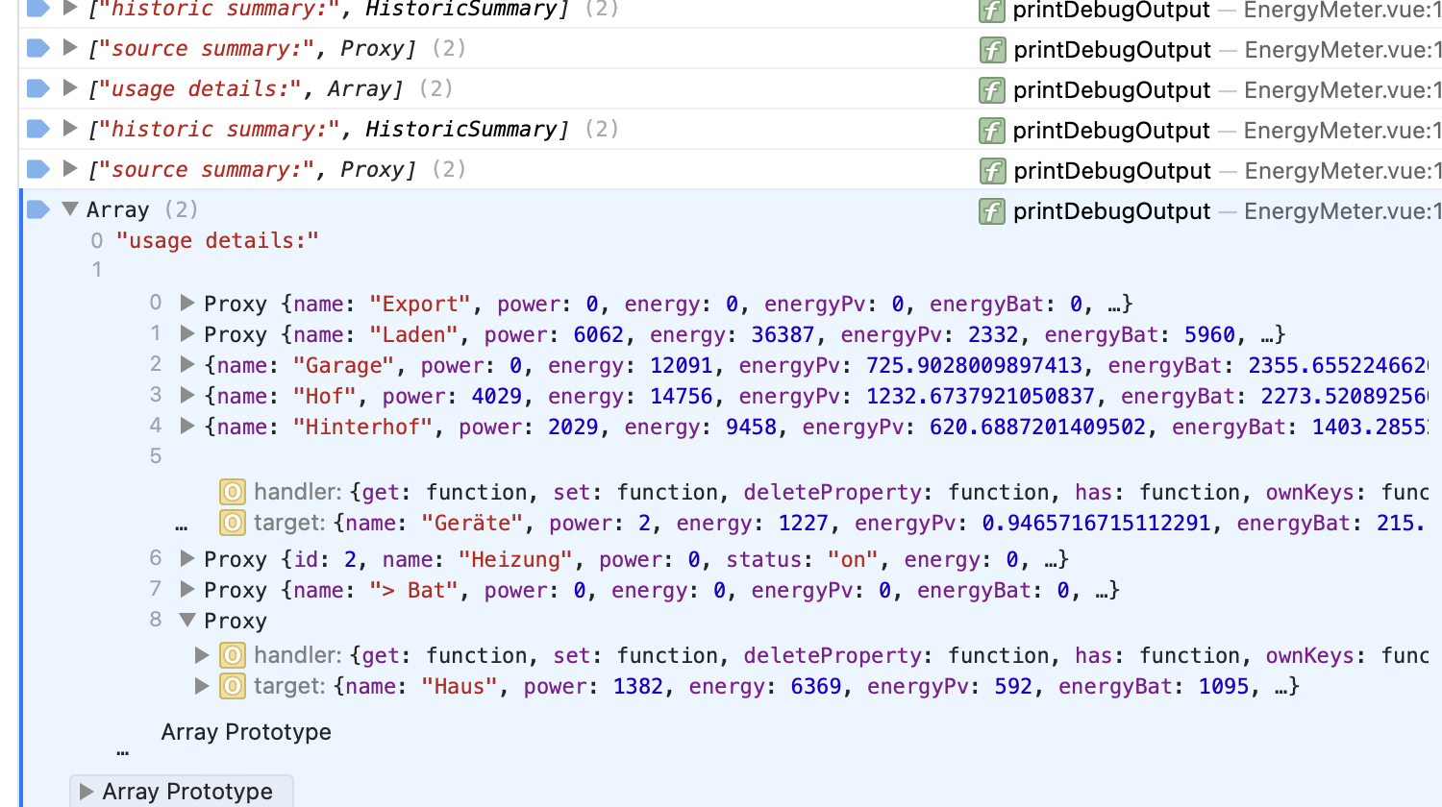Click Laden's power value 6062

click(599, 334)
